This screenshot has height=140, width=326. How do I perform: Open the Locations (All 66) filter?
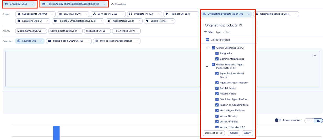tap(33, 21)
